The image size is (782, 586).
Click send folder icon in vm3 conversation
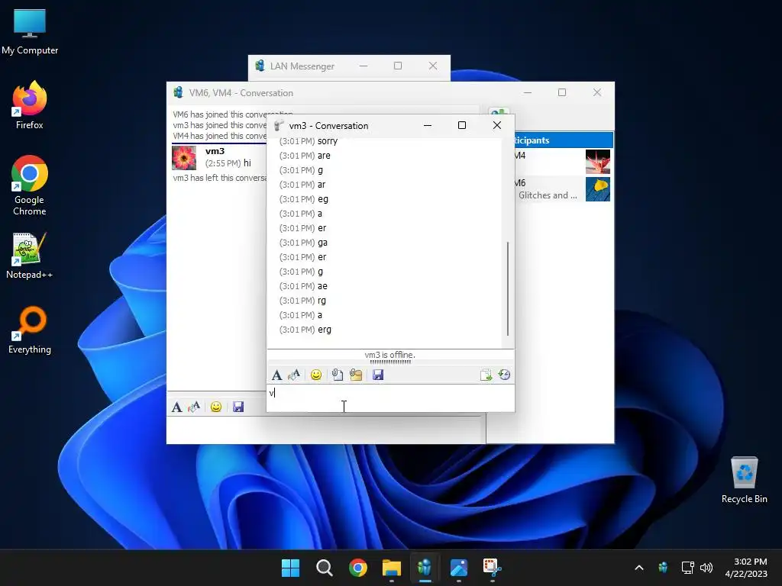pyautogui.click(x=356, y=375)
